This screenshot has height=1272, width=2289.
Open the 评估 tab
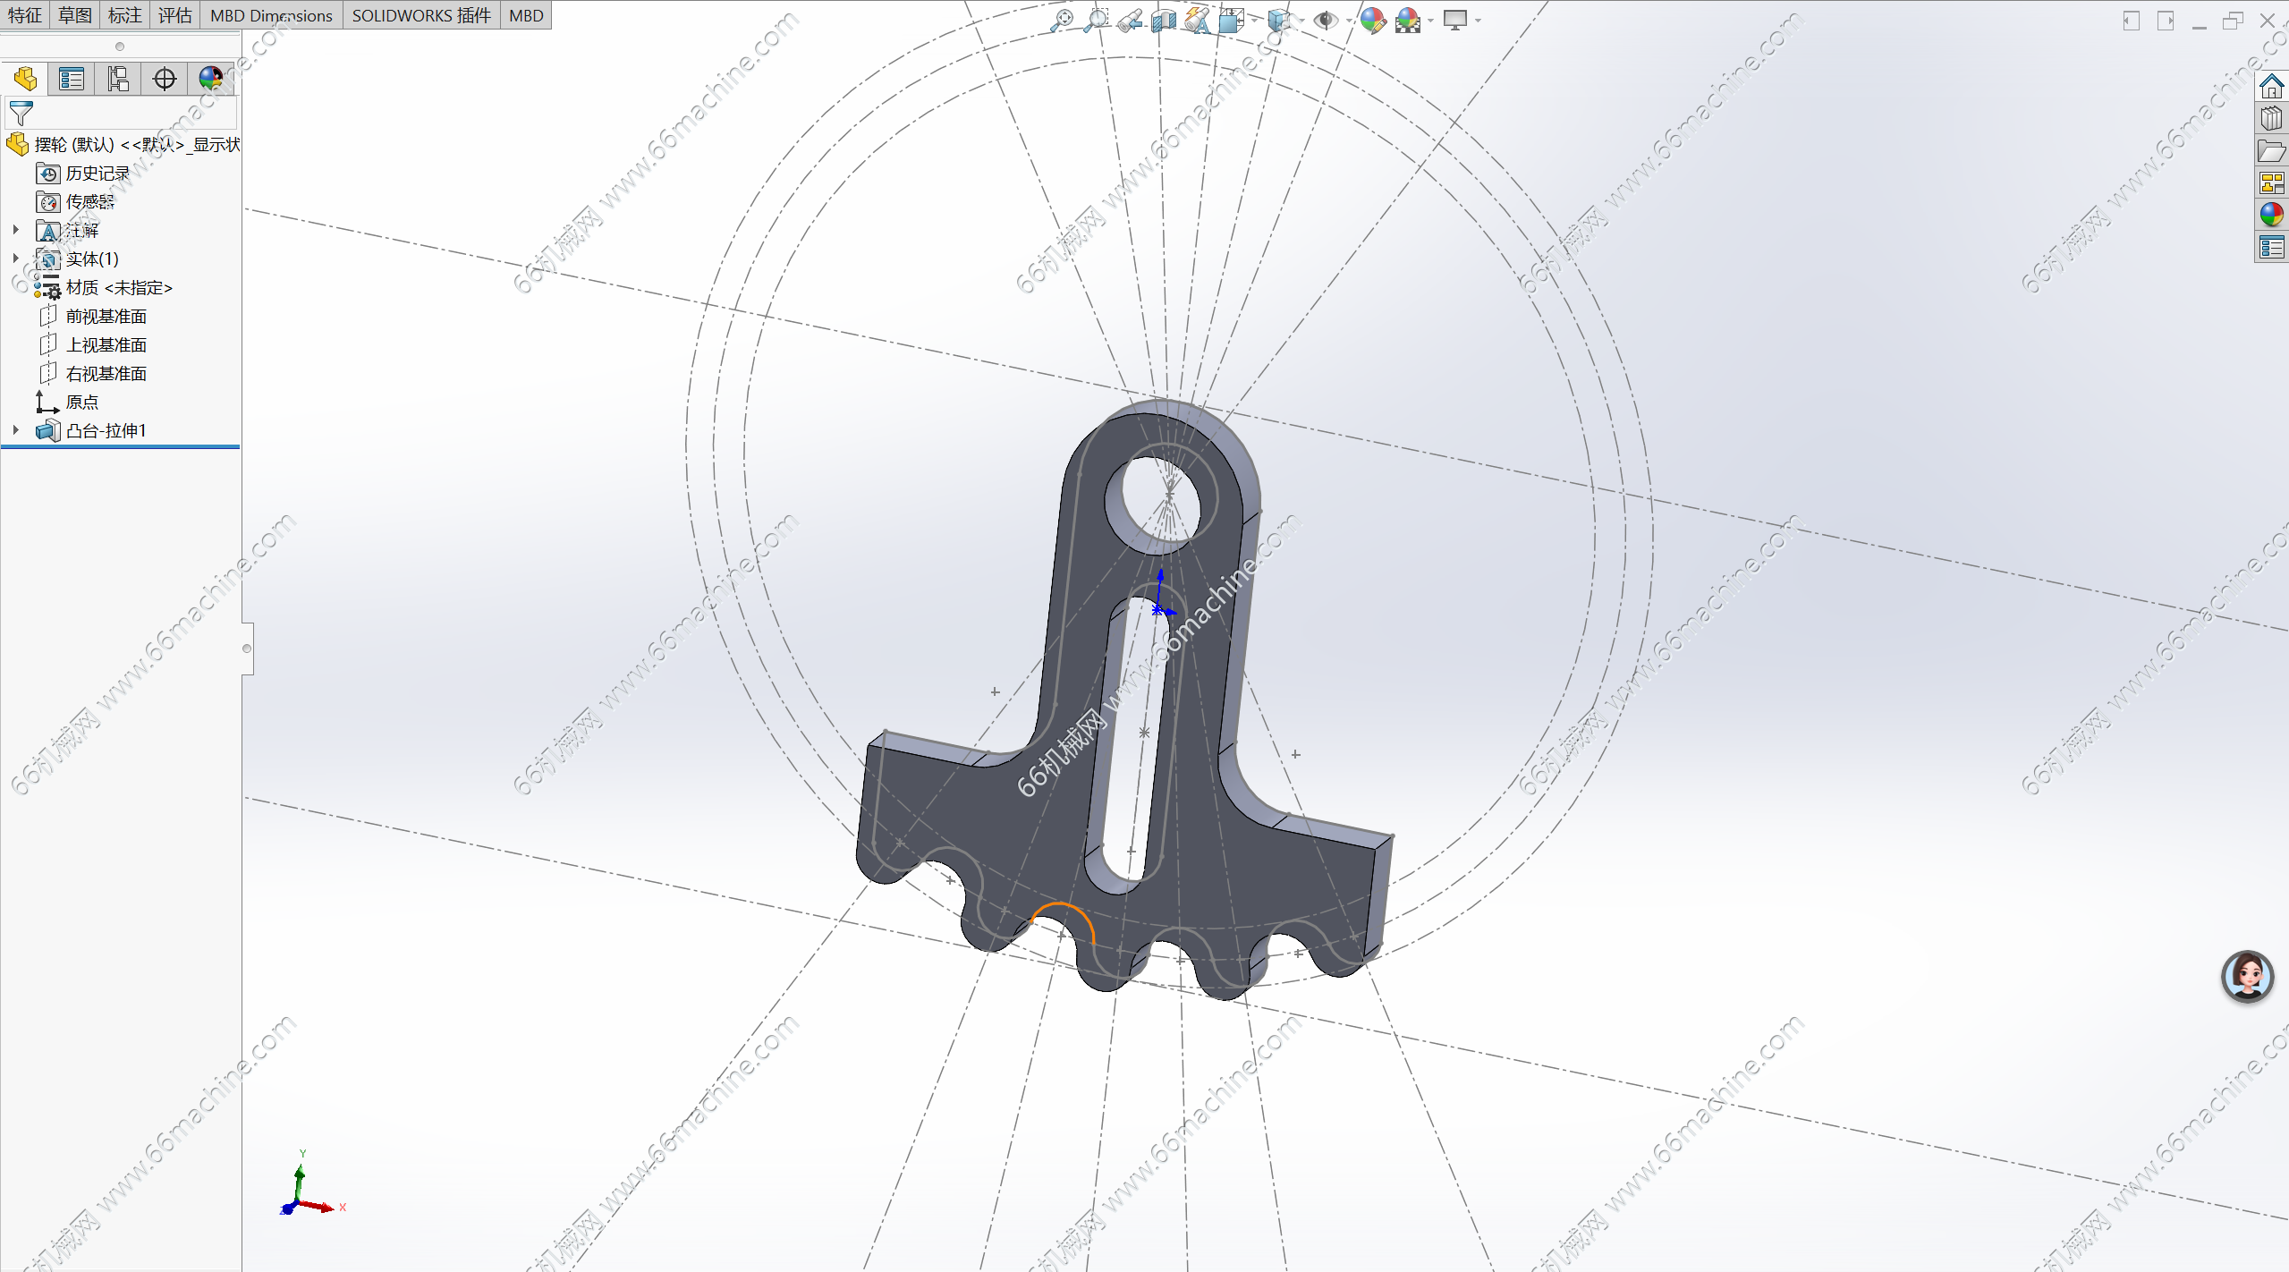pyautogui.click(x=175, y=15)
